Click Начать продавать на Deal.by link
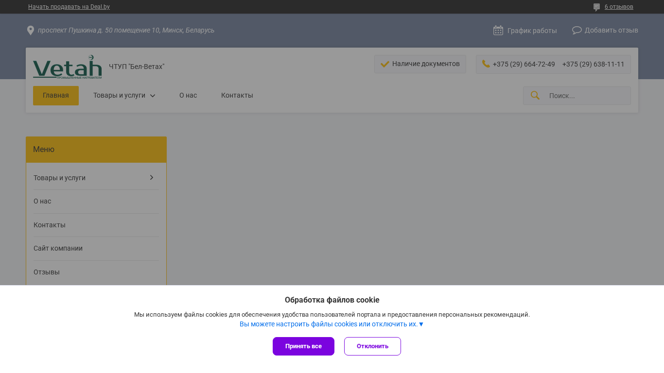The width and height of the screenshot is (664, 373). pyautogui.click(x=69, y=7)
